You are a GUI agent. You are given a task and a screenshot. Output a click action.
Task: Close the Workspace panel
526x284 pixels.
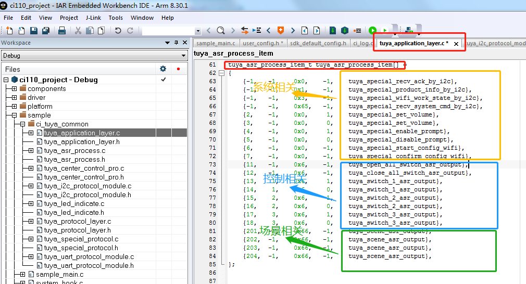tap(184, 43)
